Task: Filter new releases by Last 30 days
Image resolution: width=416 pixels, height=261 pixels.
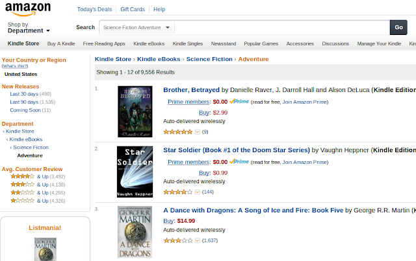Action: point(31,94)
